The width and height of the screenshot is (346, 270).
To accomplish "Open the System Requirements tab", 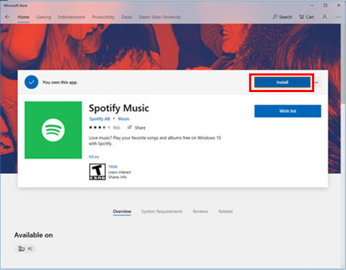I will pos(162,211).
